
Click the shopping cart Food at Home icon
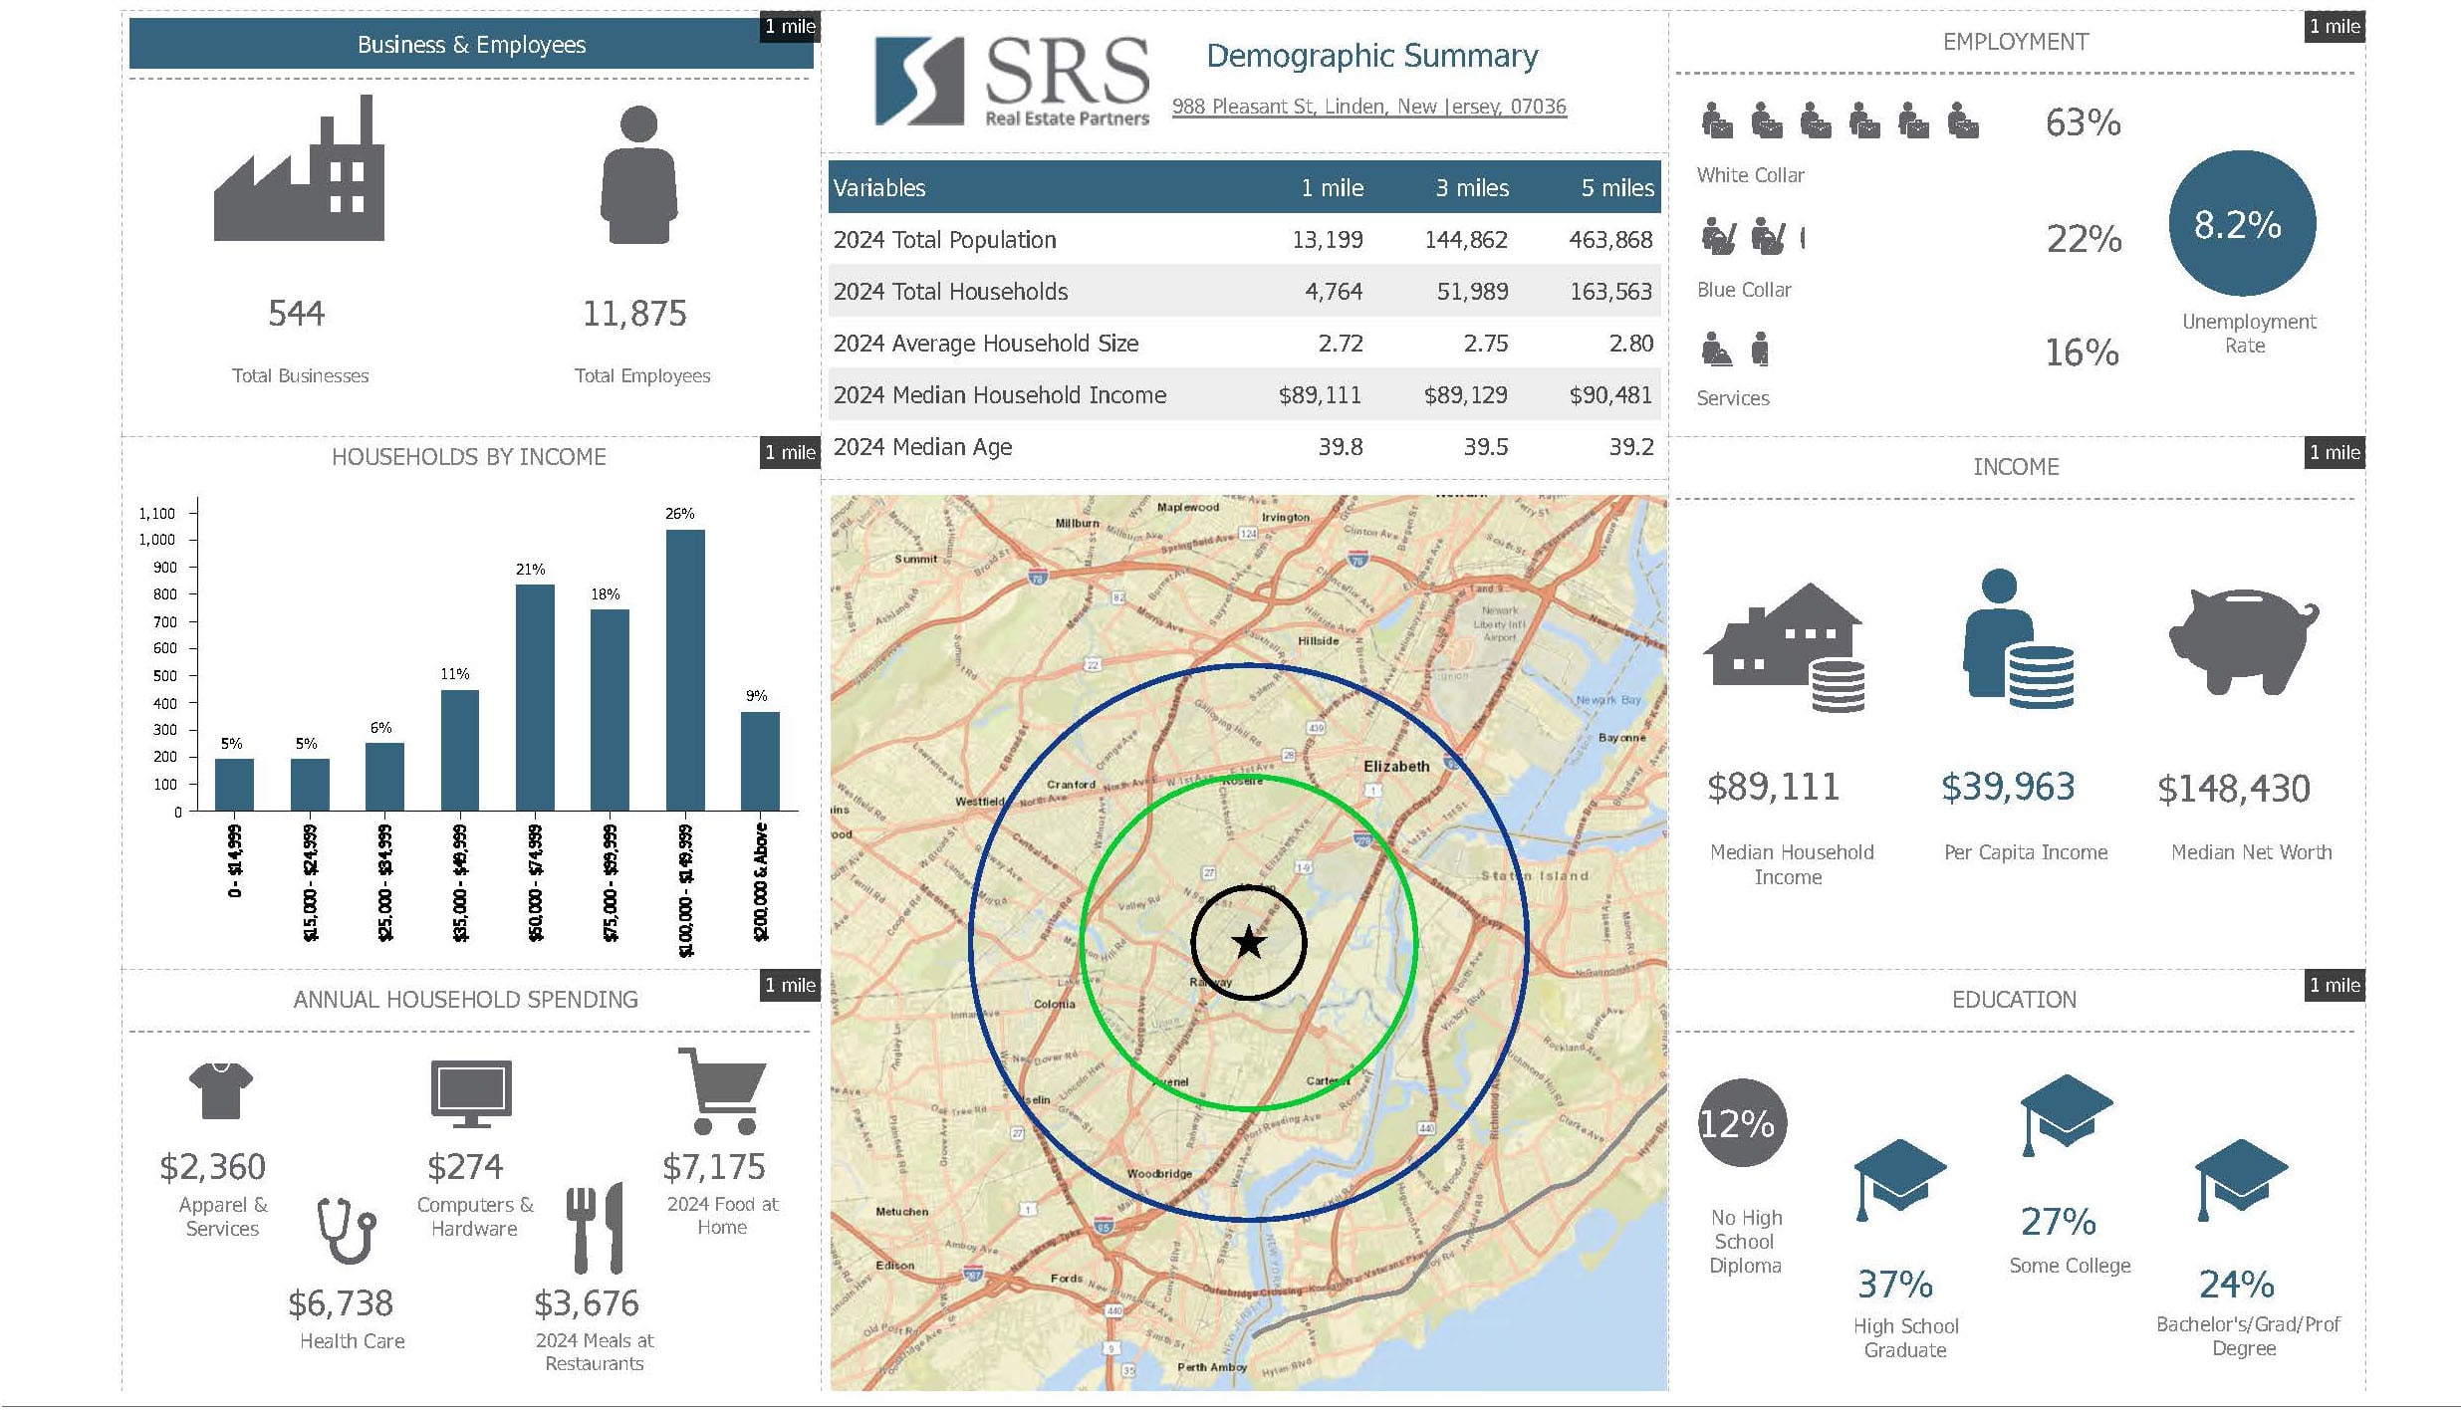pos(721,1091)
